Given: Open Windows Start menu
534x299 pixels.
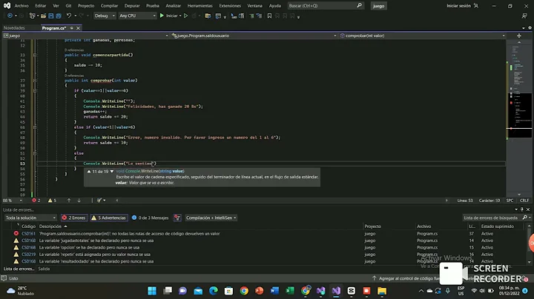Looking at the screenshot, I should tap(152, 291).
